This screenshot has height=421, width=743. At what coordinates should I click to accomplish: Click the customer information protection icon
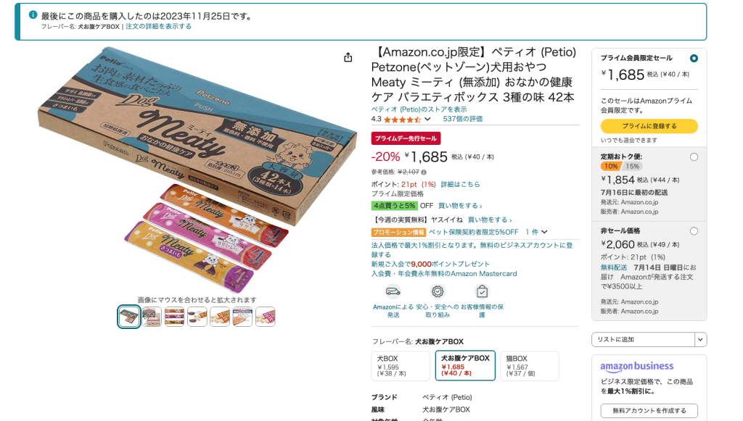tap(482, 291)
